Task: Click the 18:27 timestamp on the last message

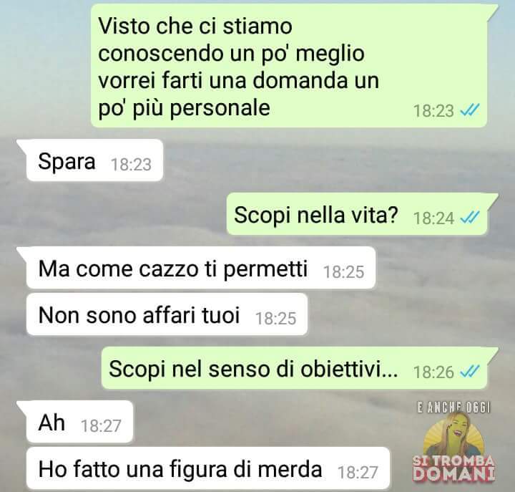Action: [358, 473]
